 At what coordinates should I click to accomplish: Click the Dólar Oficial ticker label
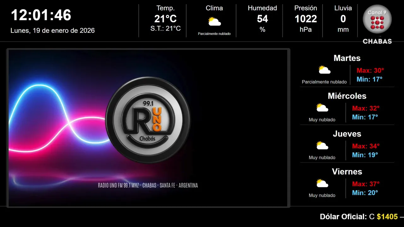pos(343,217)
